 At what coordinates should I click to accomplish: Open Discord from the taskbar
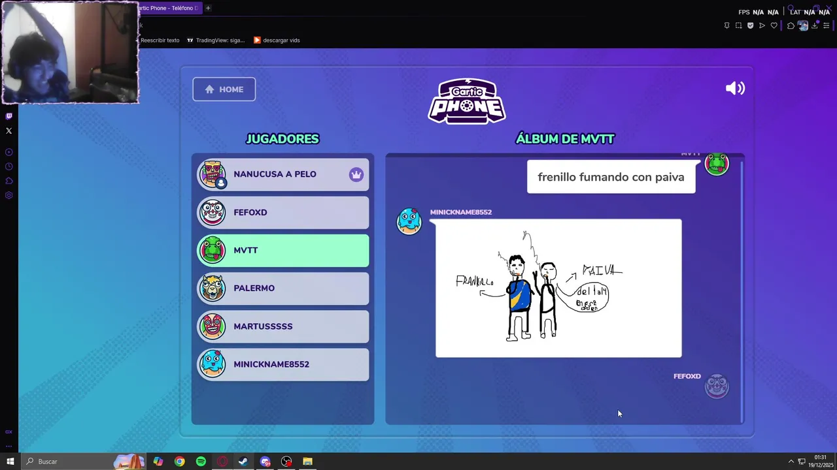265,462
